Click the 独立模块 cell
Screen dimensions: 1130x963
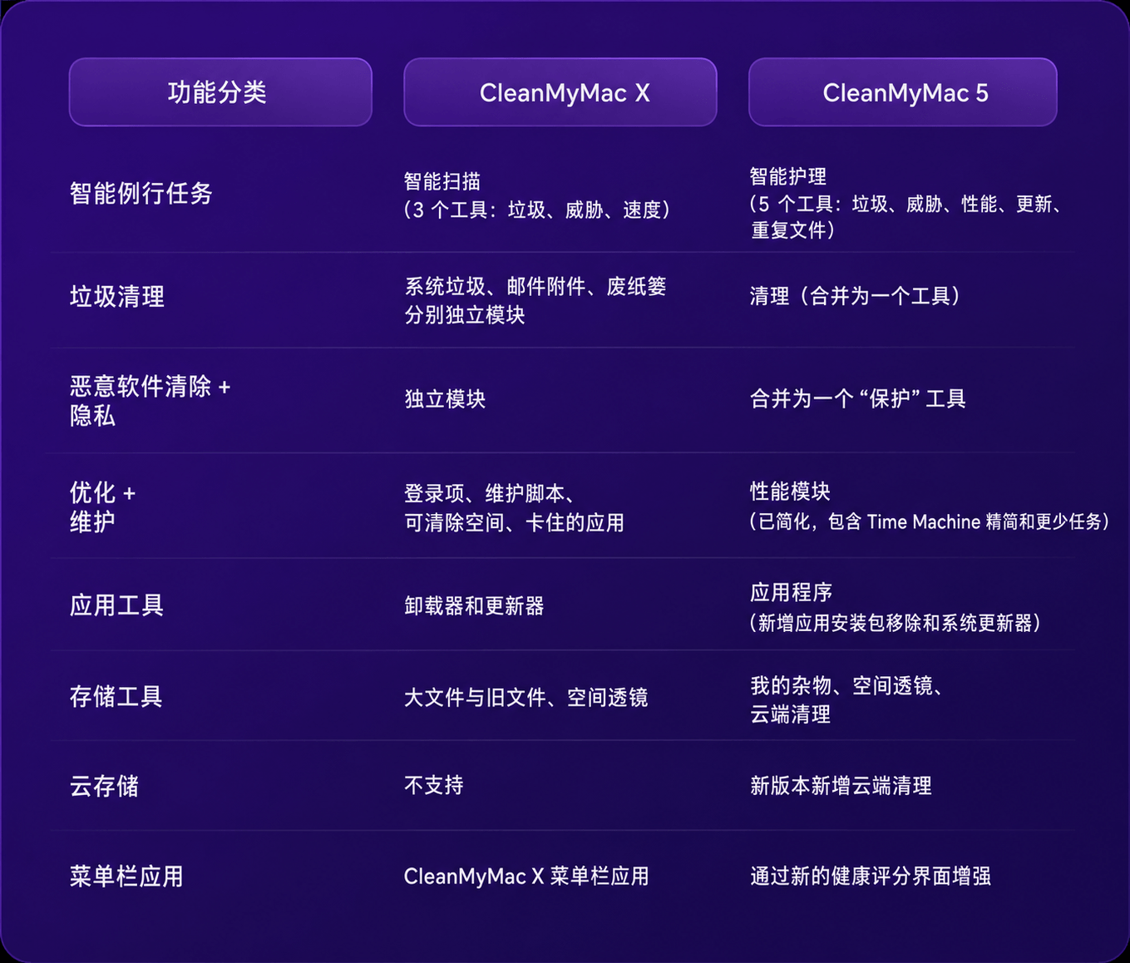point(445,399)
